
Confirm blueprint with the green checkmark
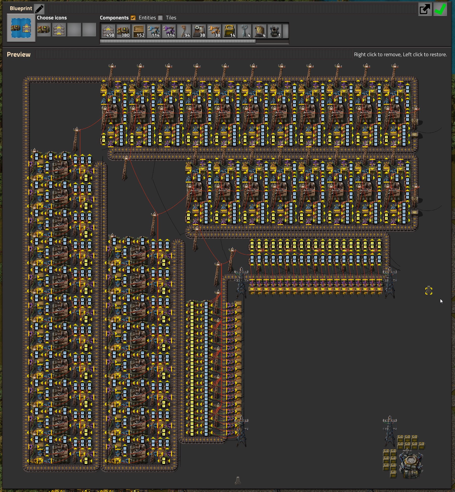point(440,9)
